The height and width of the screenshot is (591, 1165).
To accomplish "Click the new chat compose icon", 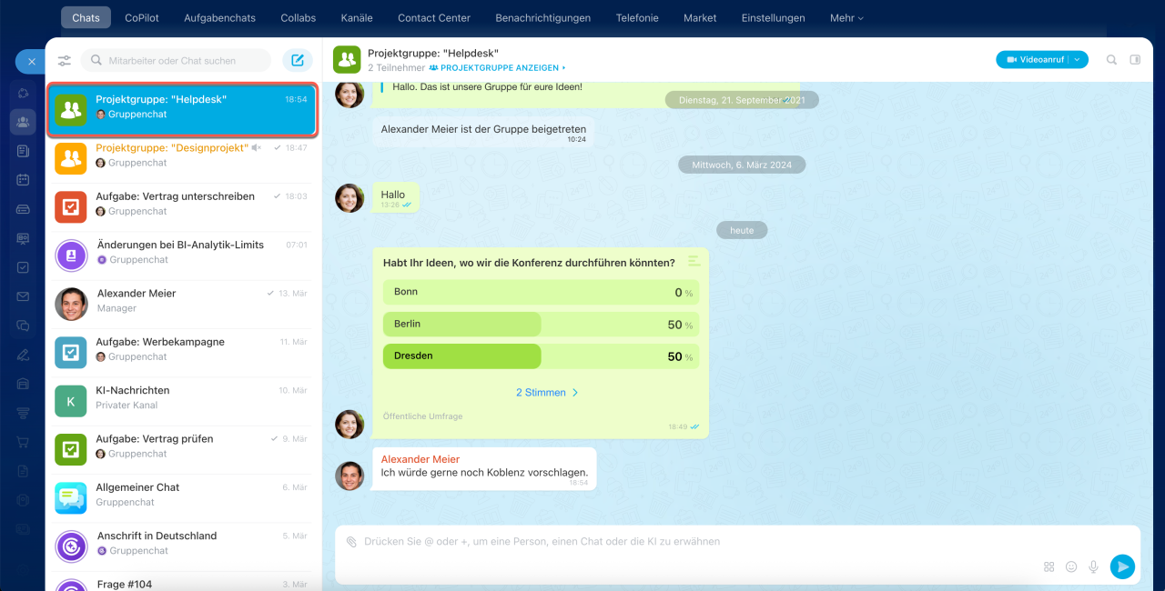I will pyautogui.click(x=297, y=61).
